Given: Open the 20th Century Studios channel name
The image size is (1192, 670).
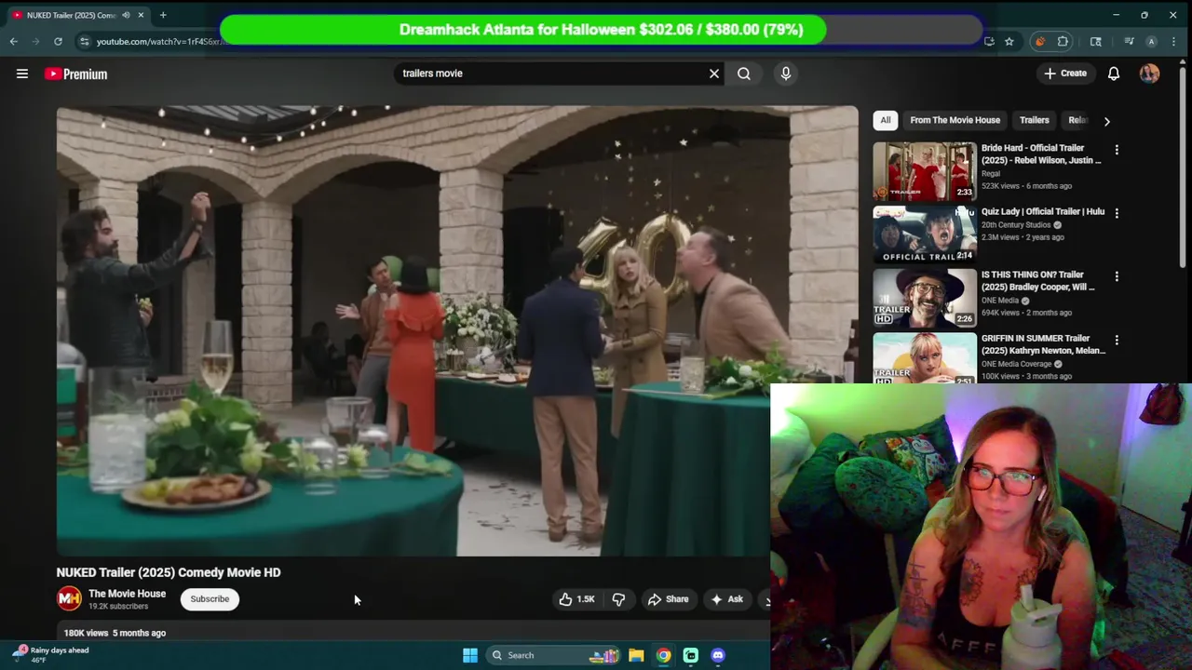Looking at the screenshot, I should pyautogui.click(x=1016, y=224).
